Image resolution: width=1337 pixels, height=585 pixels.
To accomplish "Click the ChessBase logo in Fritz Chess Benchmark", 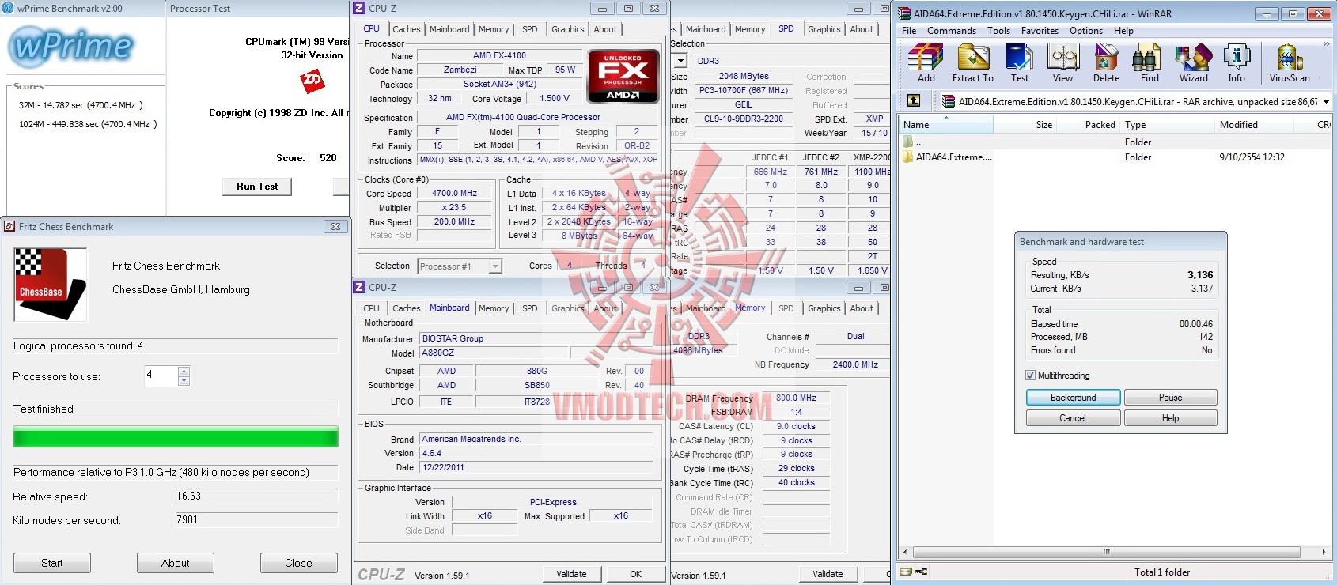I will pos(51,285).
